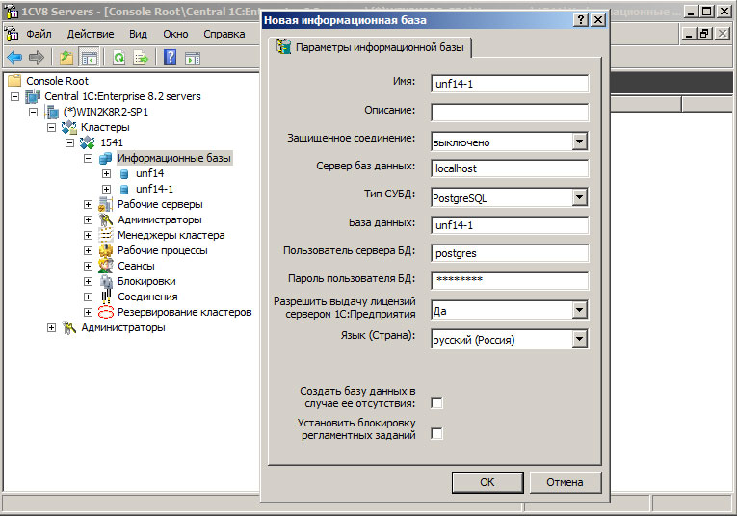737x516 pixels.
Task: Click the Кластеры node icon
Action: tap(69, 127)
